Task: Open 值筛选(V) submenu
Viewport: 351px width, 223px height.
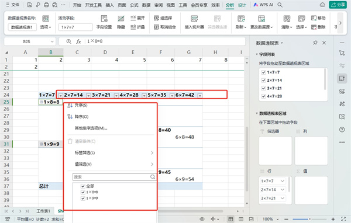Action: tap(111, 164)
